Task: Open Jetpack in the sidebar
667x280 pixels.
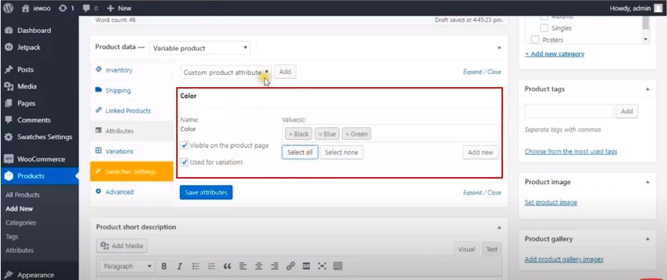Action: pos(29,47)
